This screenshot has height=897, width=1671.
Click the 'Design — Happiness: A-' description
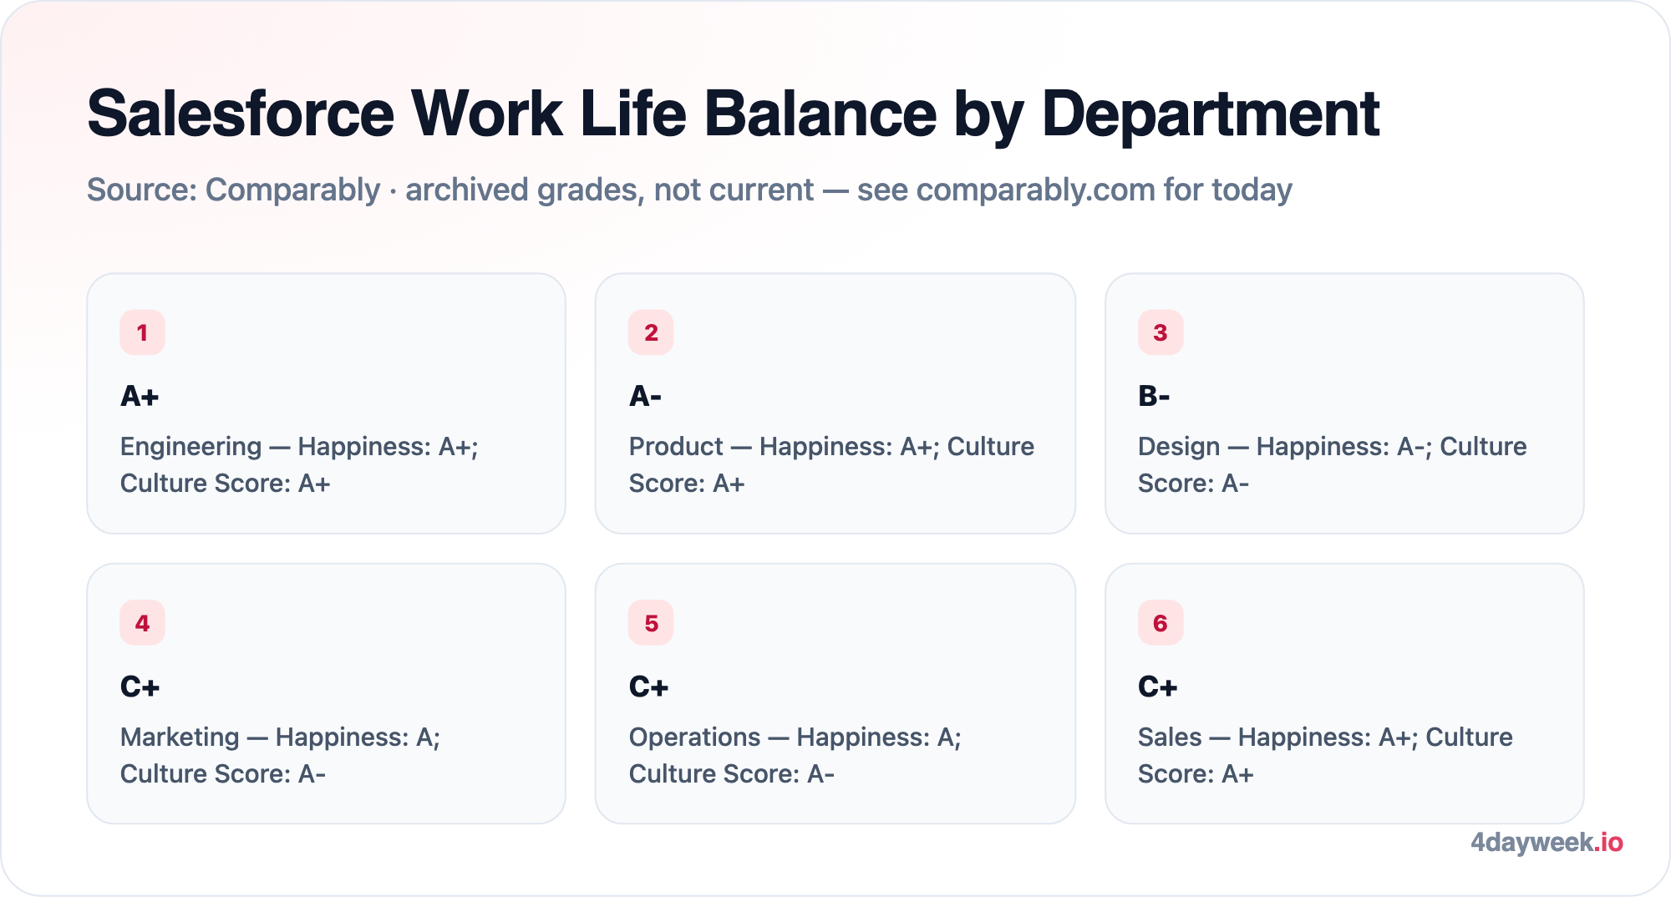[1332, 464]
